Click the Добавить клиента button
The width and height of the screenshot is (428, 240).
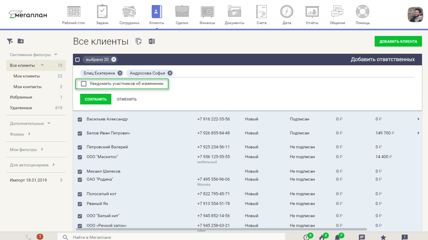point(398,41)
